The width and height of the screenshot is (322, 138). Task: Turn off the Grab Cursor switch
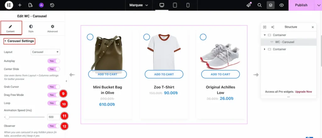click(53, 87)
